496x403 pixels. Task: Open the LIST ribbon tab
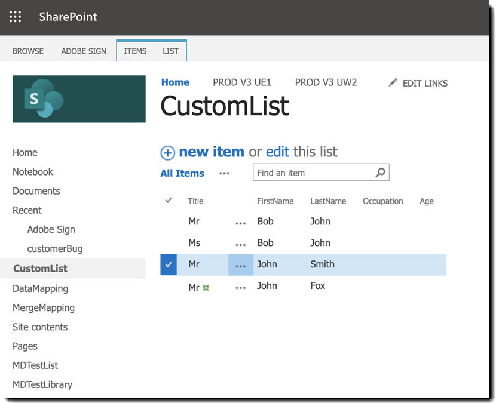pos(170,51)
